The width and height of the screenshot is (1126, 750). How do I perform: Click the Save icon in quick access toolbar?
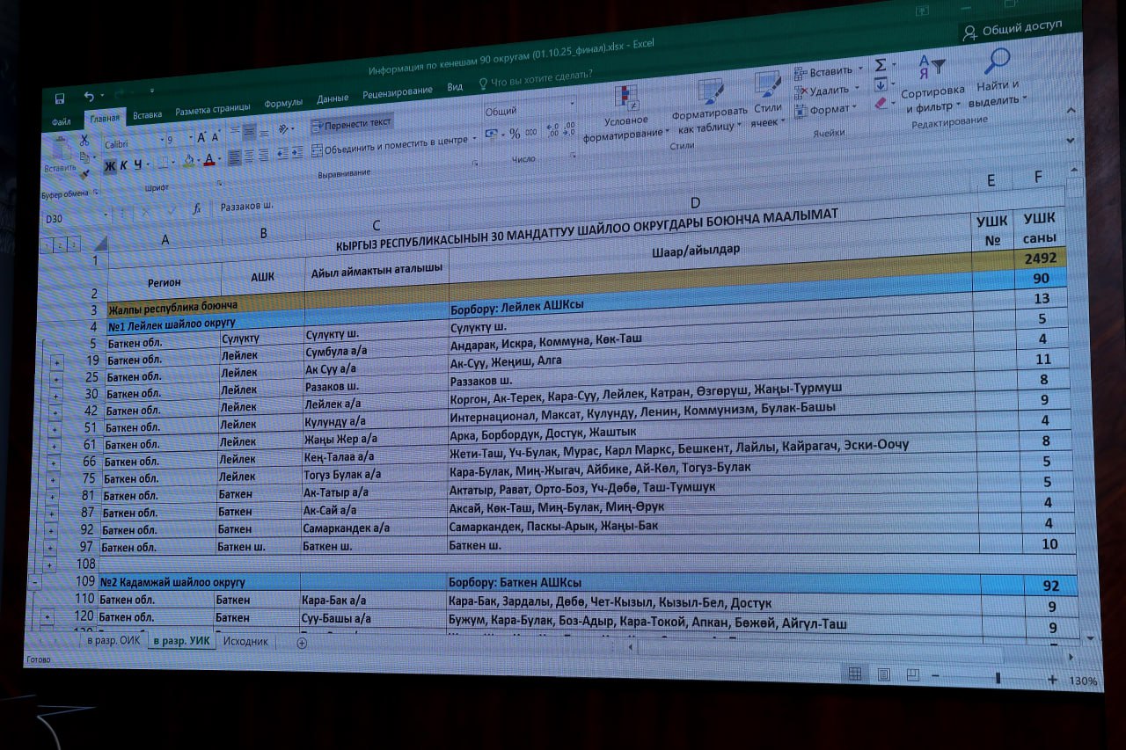click(x=60, y=98)
